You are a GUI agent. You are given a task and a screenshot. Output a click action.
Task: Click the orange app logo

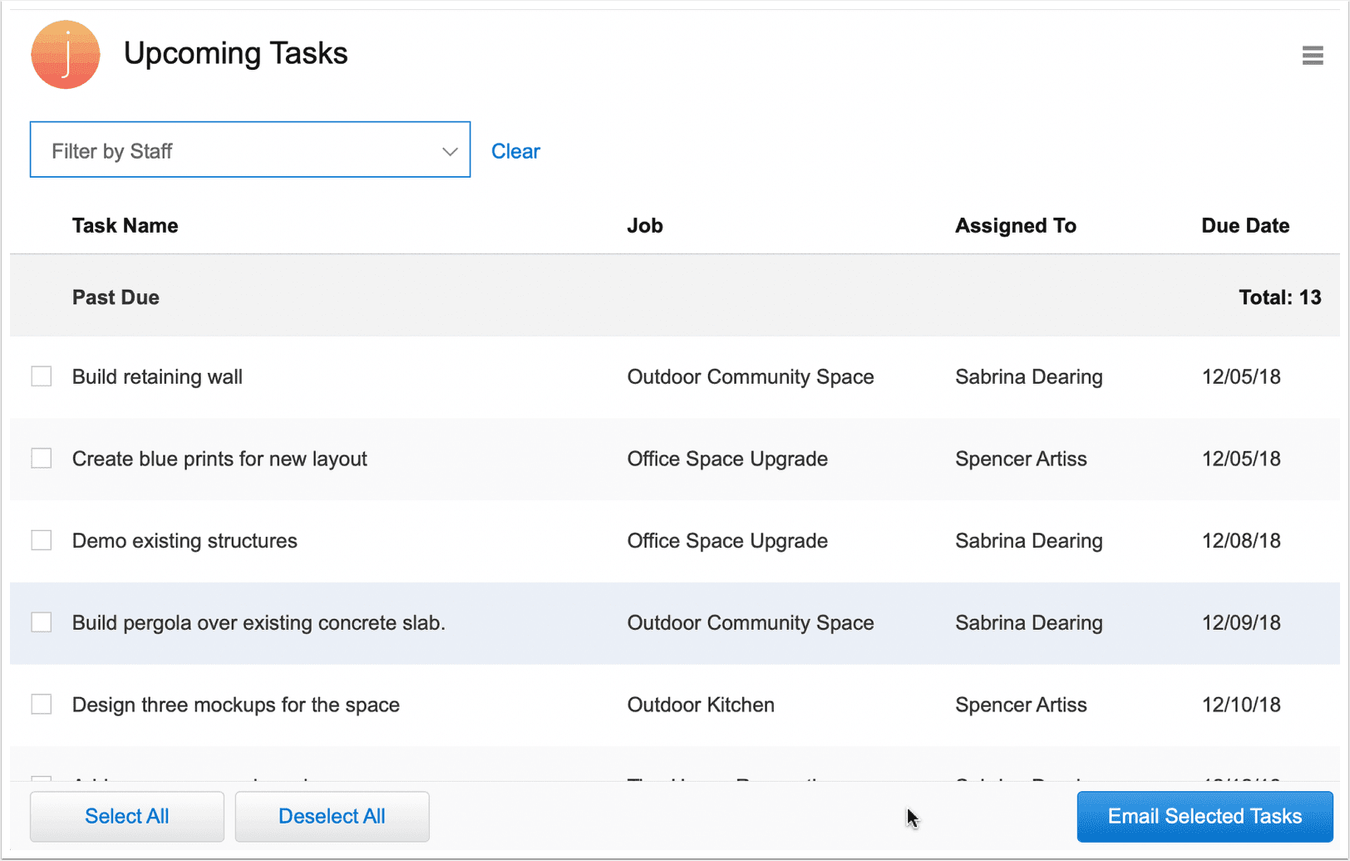(65, 55)
